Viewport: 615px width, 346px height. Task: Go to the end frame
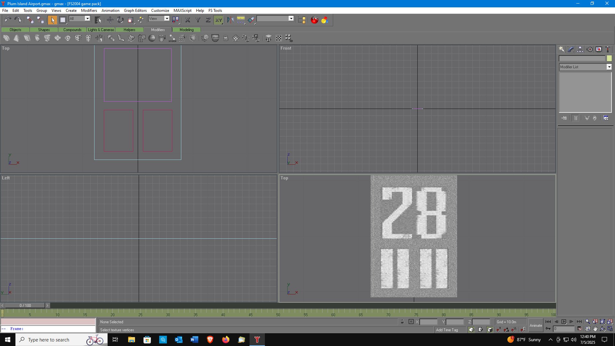tap(579, 321)
